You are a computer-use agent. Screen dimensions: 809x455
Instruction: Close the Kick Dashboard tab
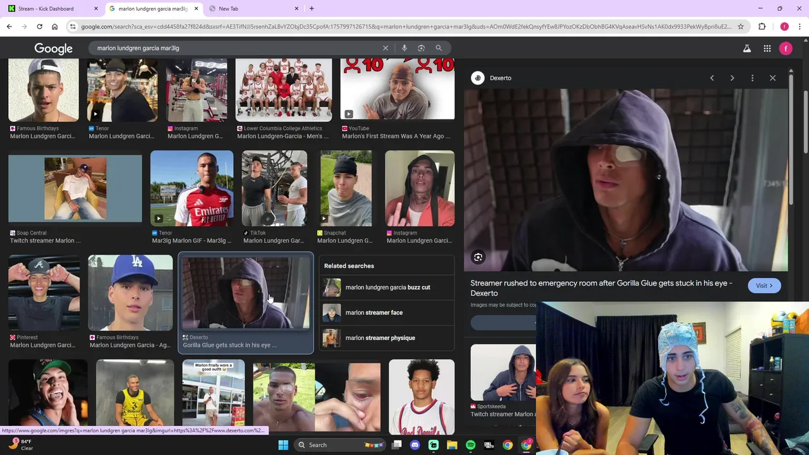click(x=96, y=9)
